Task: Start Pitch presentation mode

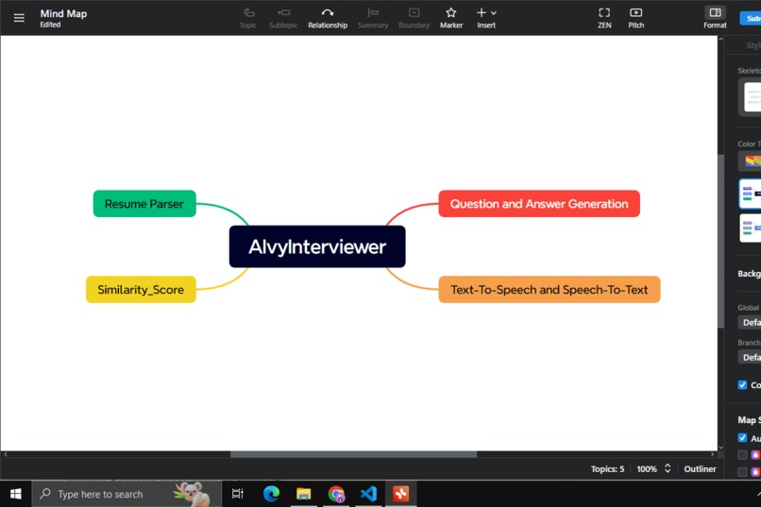Action: [635, 18]
